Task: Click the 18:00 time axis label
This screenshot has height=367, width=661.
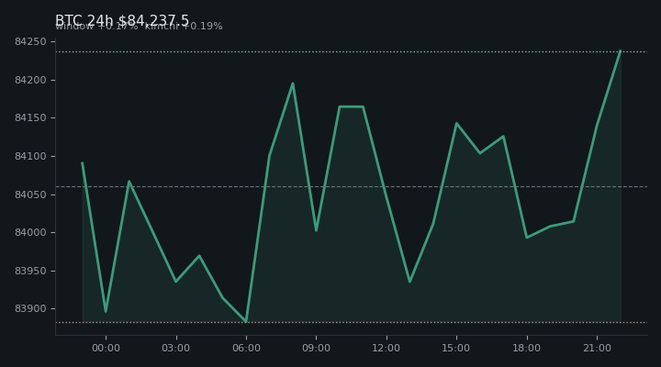Action: (527, 348)
